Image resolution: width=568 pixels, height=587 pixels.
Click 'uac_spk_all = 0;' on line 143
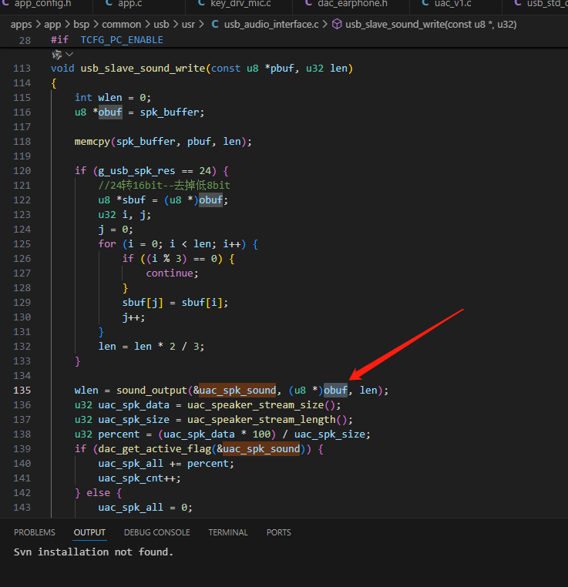[x=146, y=508]
